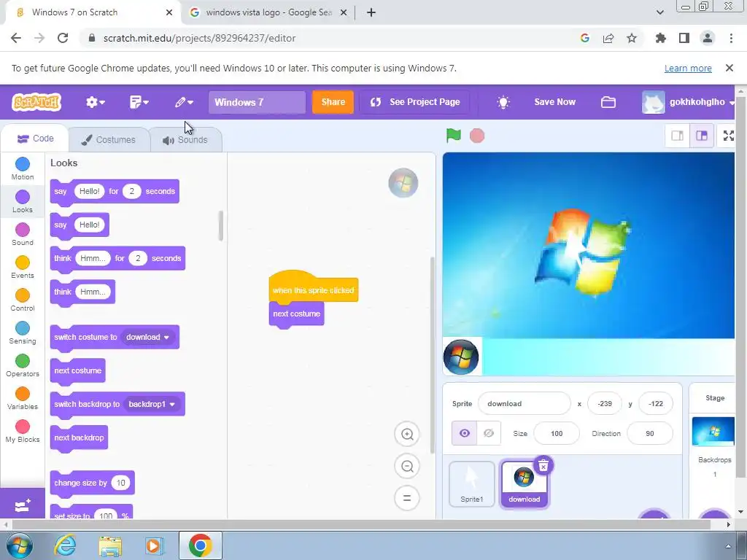Select the My Blocks category

23,432
